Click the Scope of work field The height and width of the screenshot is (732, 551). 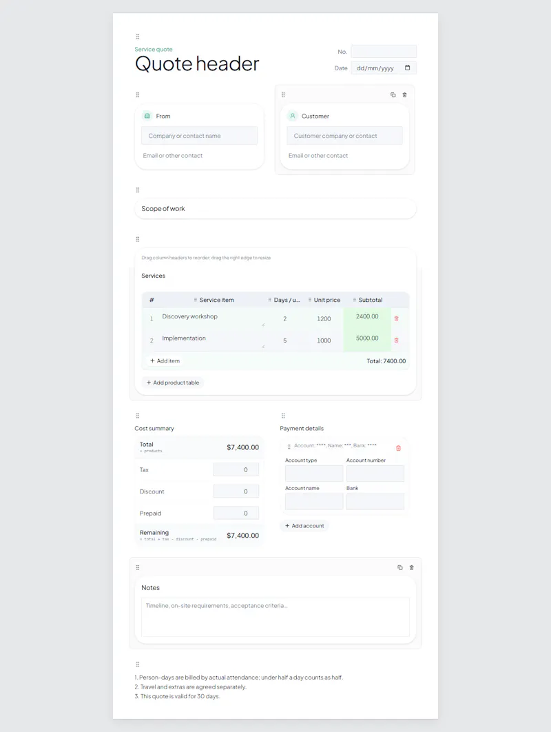275,209
